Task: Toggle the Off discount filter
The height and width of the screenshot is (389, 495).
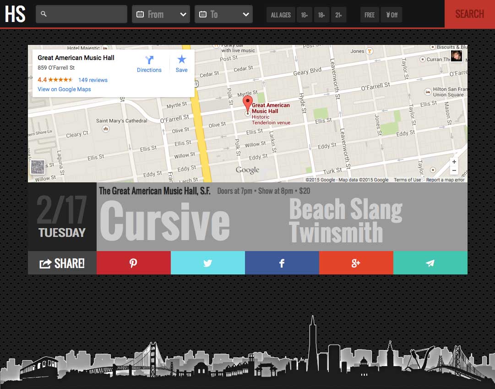Action: point(392,15)
